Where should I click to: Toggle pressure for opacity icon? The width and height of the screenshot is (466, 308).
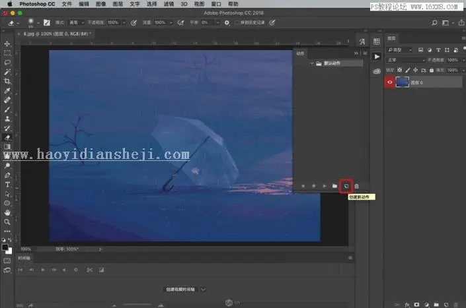[134, 22]
